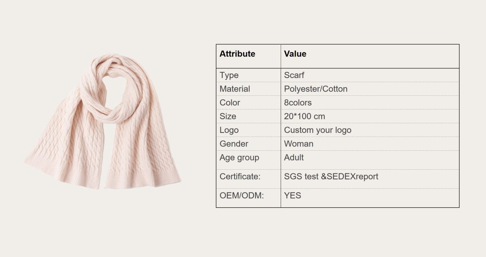Click the 20*100 cm size value
The image size is (486, 257).
coord(304,116)
